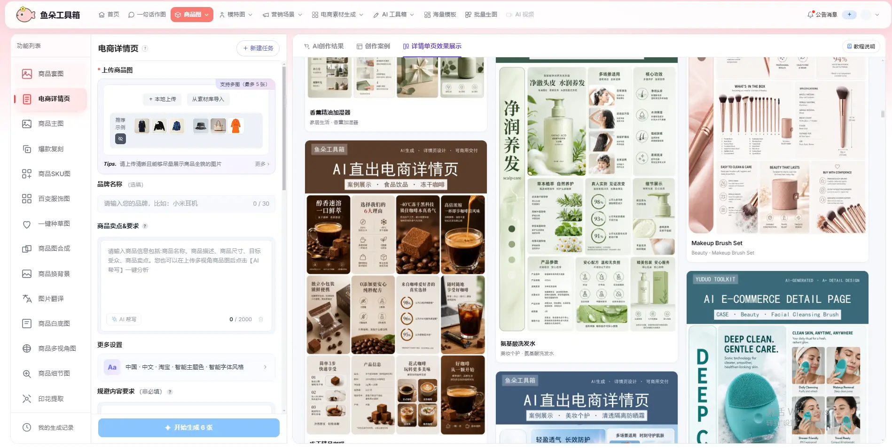Open the language and style settings row
Screen dimensions: 892x448
(187, 367)
